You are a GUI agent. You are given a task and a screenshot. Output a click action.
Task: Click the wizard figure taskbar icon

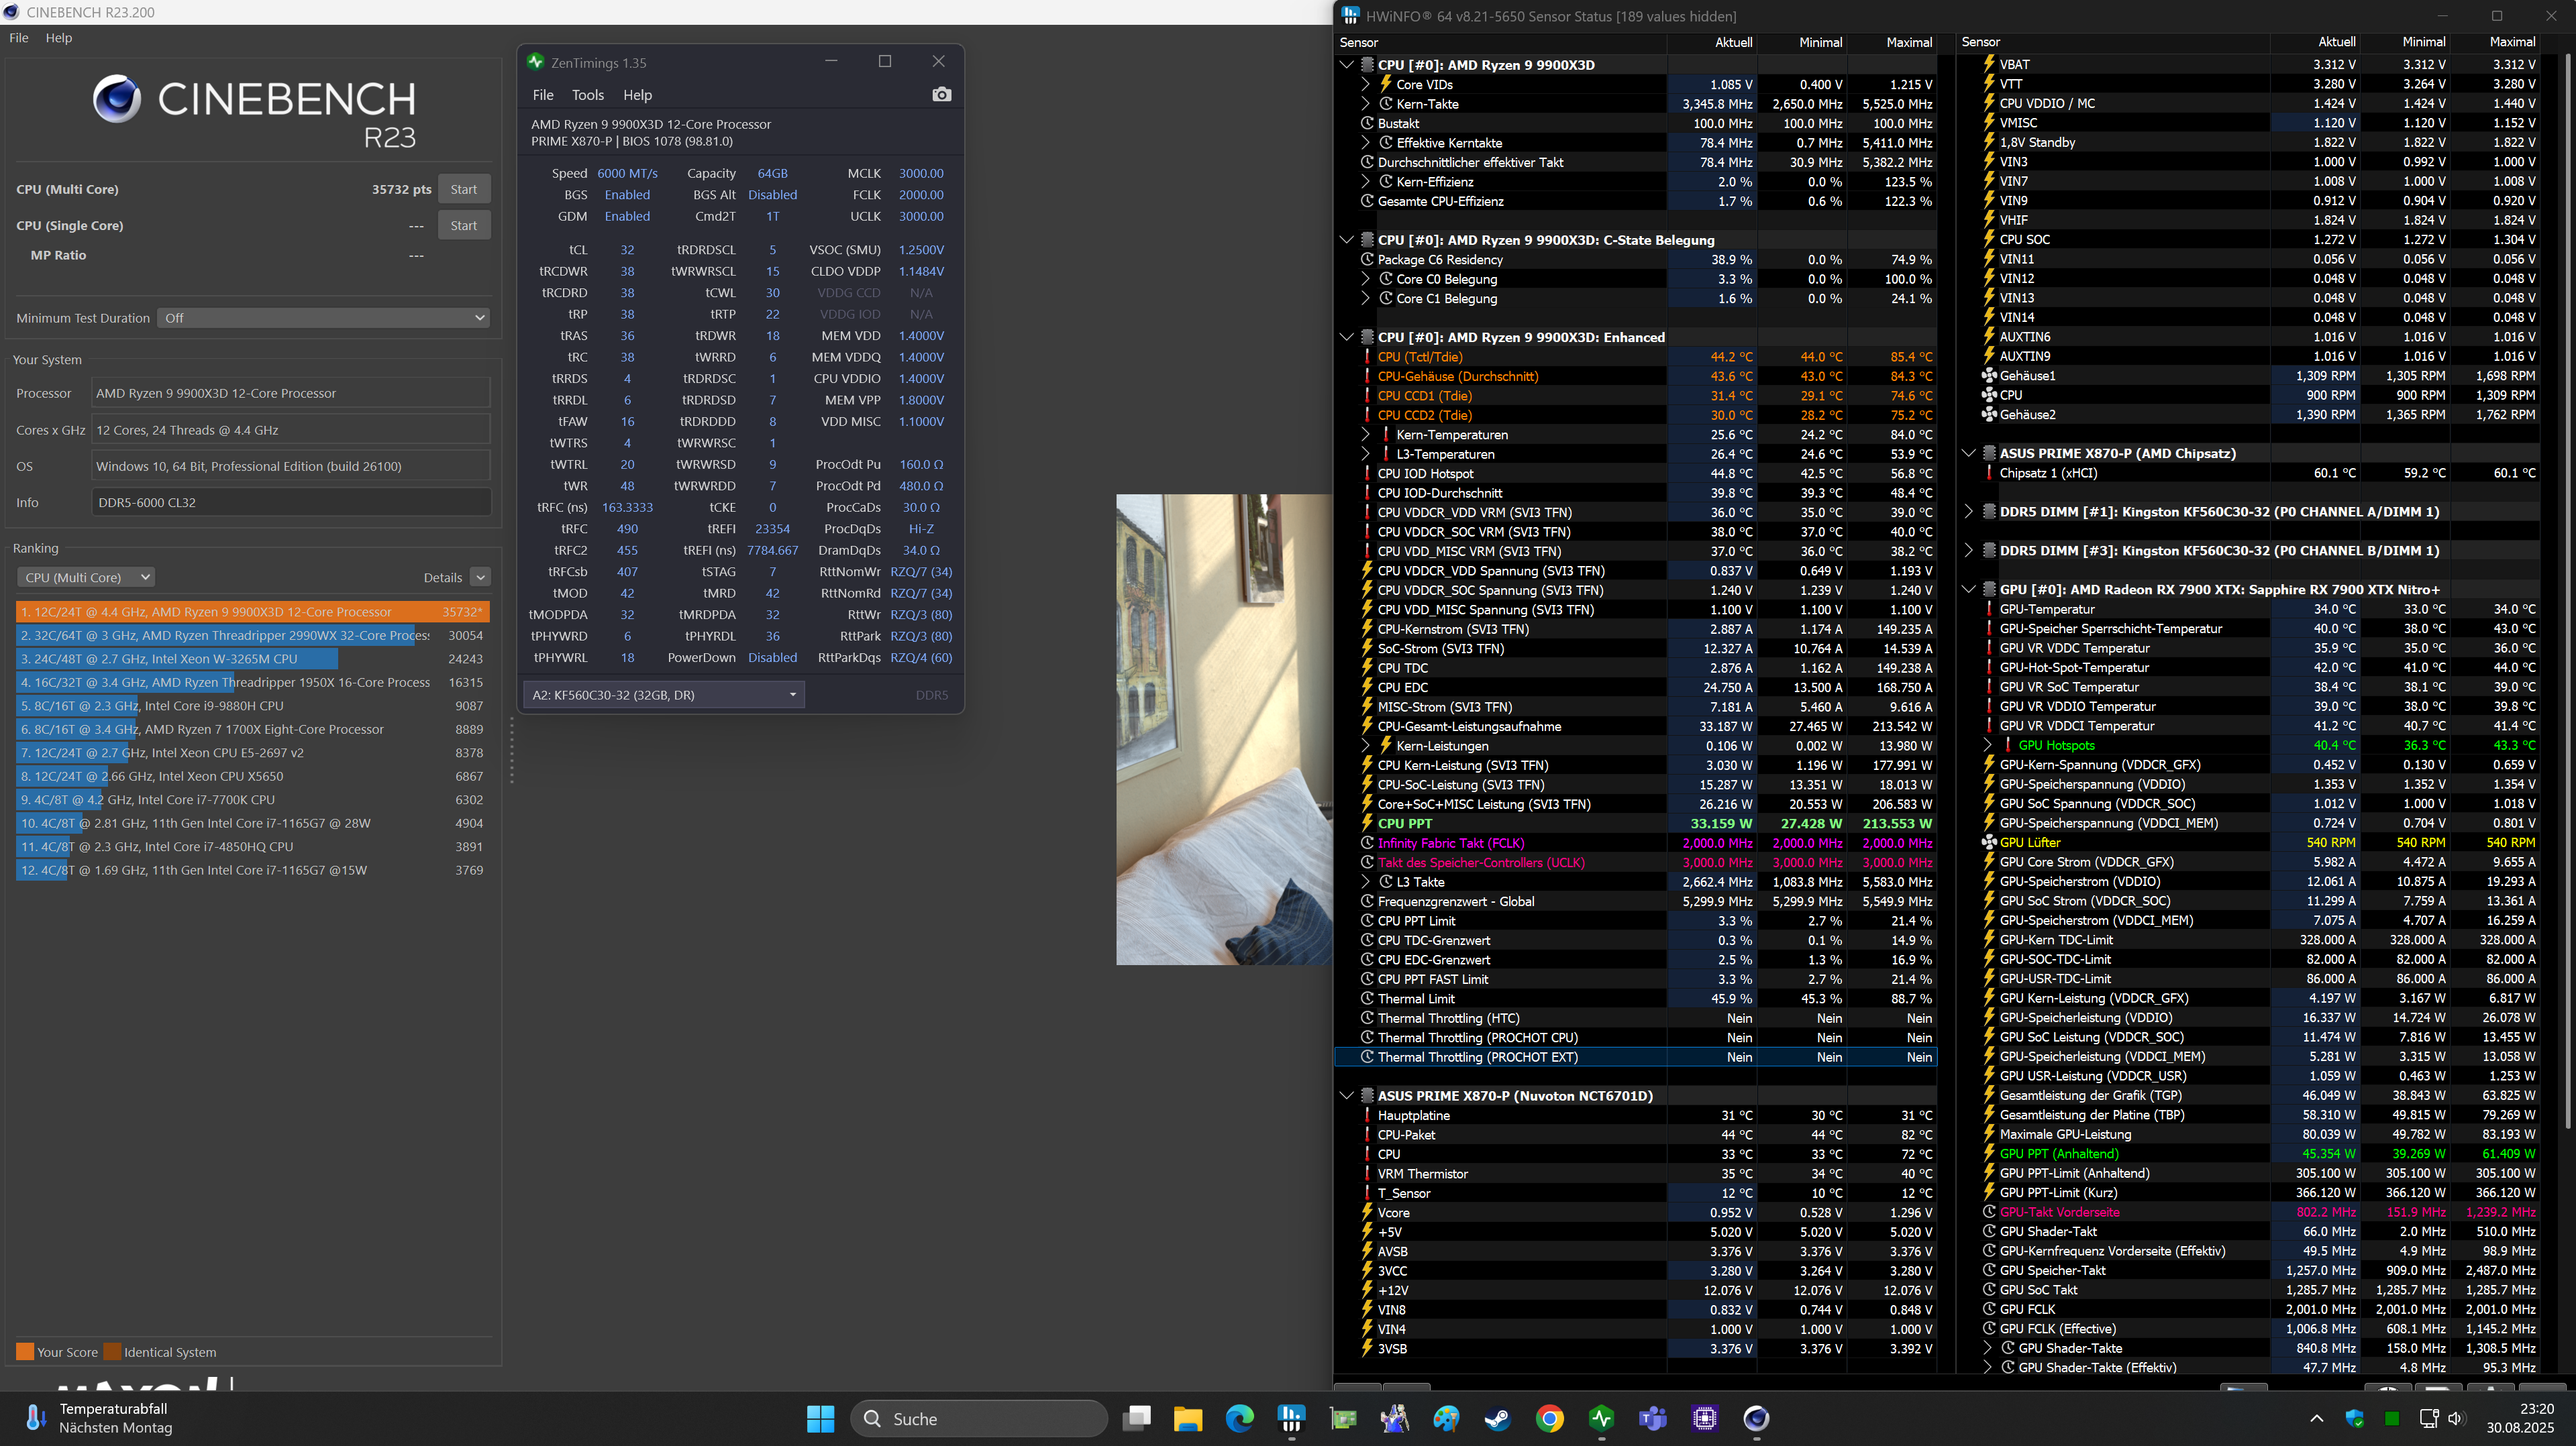[x=1394, y=1418]
